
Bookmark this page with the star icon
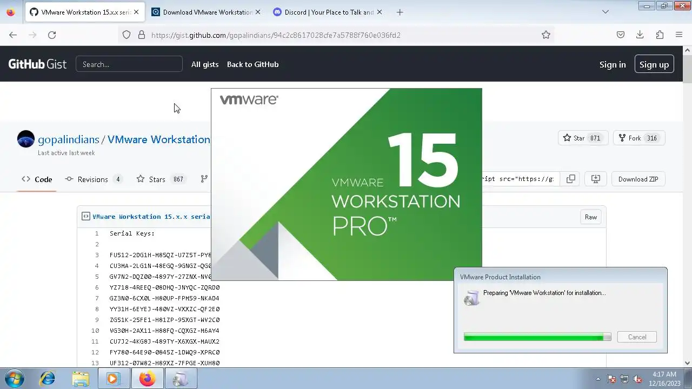click(546, 35)
